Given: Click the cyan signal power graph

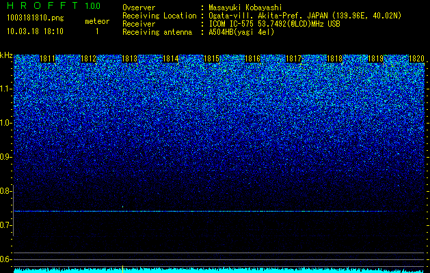Looking at the screenshot, I should [219, 270].
